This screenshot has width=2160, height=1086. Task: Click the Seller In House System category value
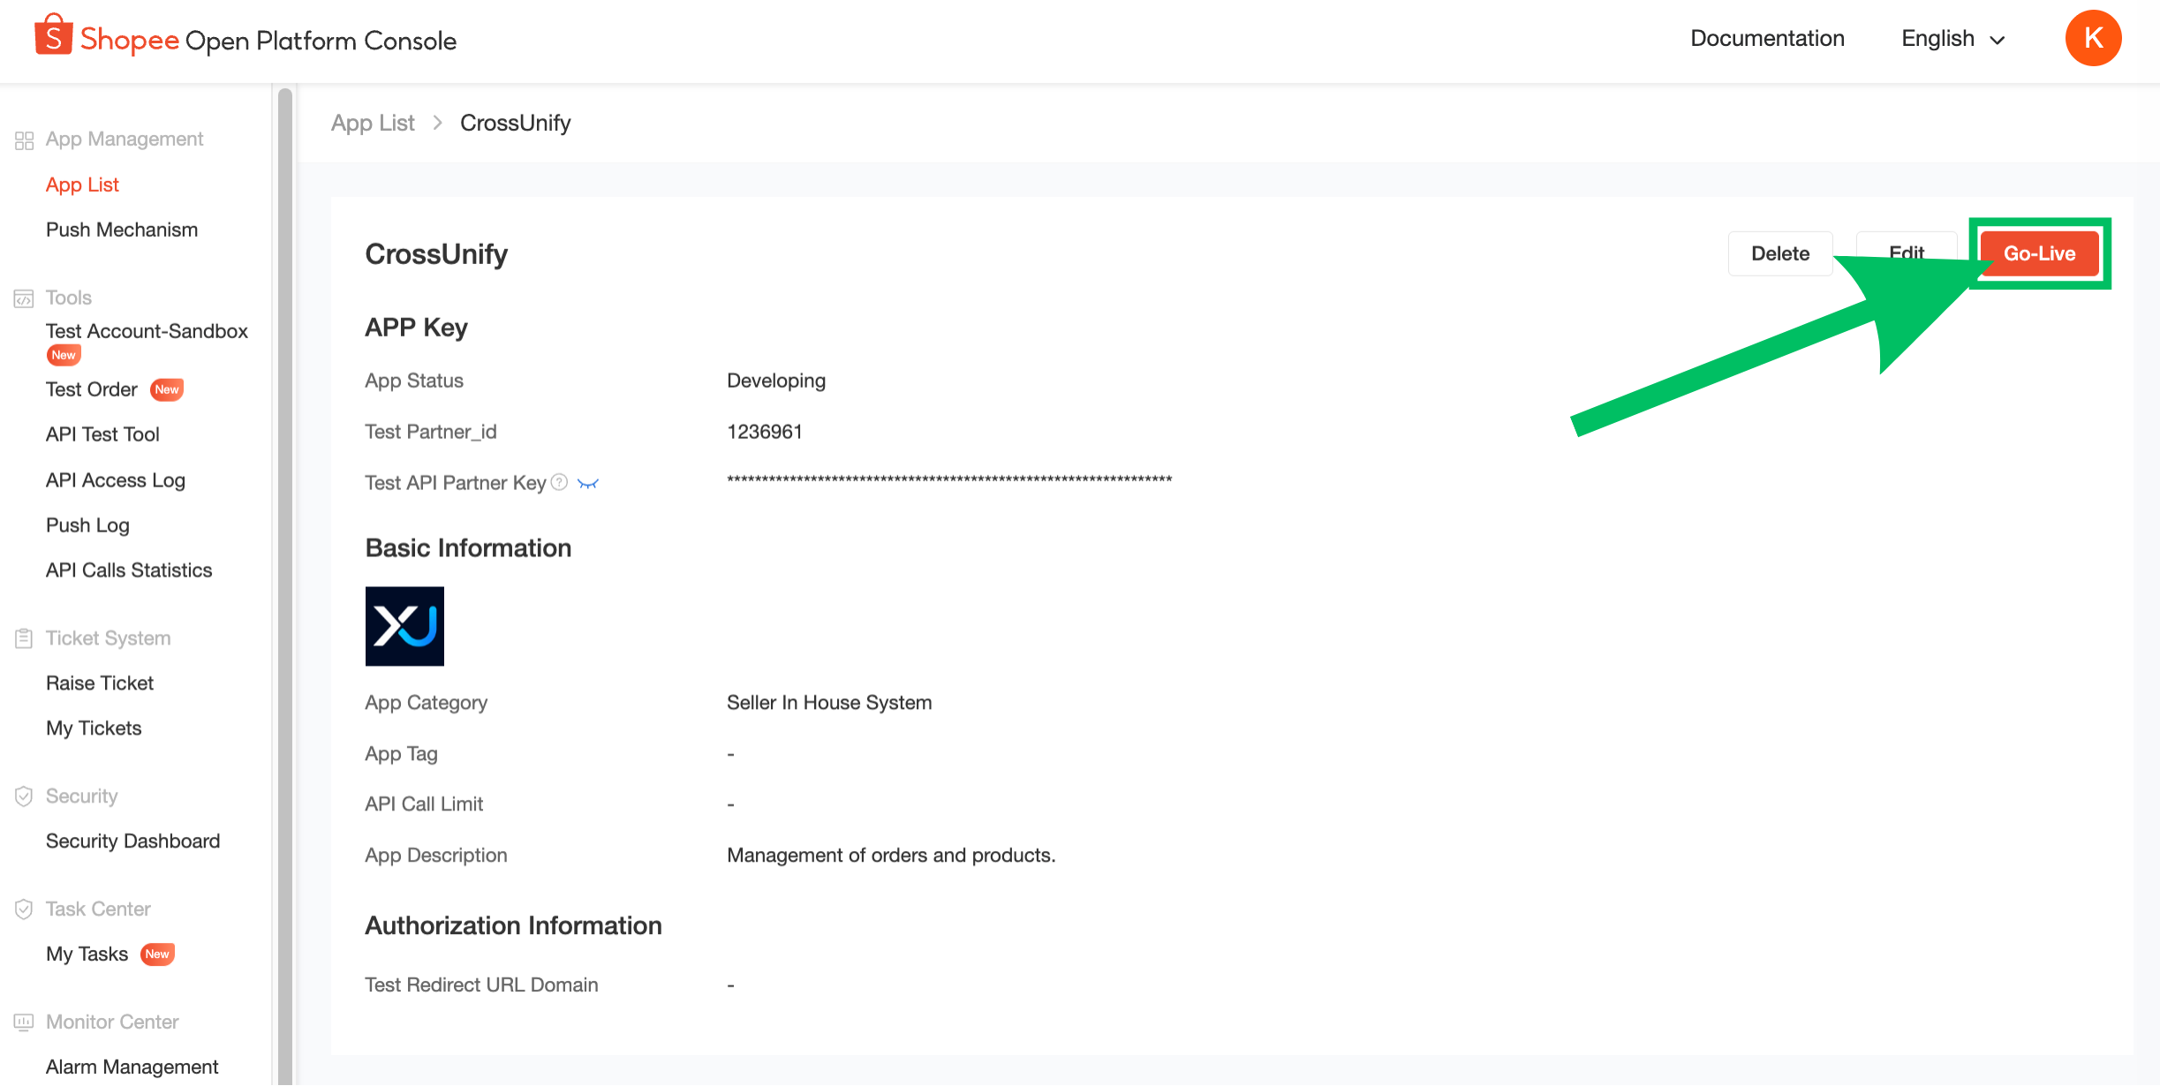[x=829, y=703]
